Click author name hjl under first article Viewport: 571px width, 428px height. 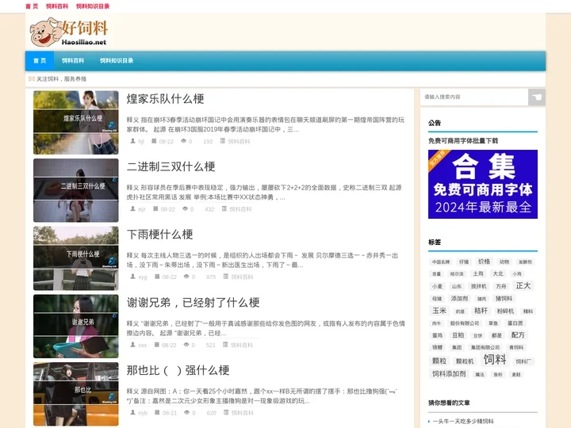pyautogui.click(x=141, y=142)
